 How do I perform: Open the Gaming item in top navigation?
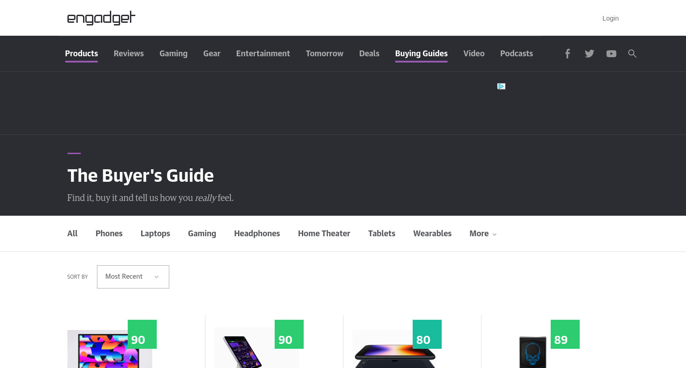[173, 54]
